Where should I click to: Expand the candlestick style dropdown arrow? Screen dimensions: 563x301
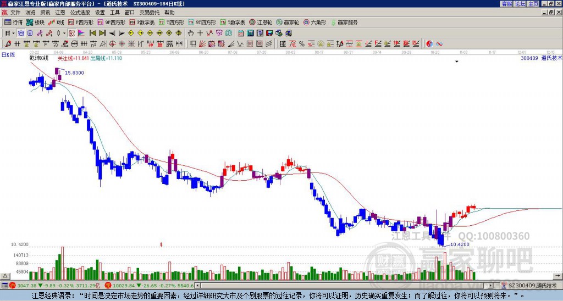pyautogui.click(x=64, y=34)
